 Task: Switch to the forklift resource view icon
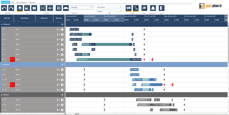pyautogui.click(x=27, y=8)
